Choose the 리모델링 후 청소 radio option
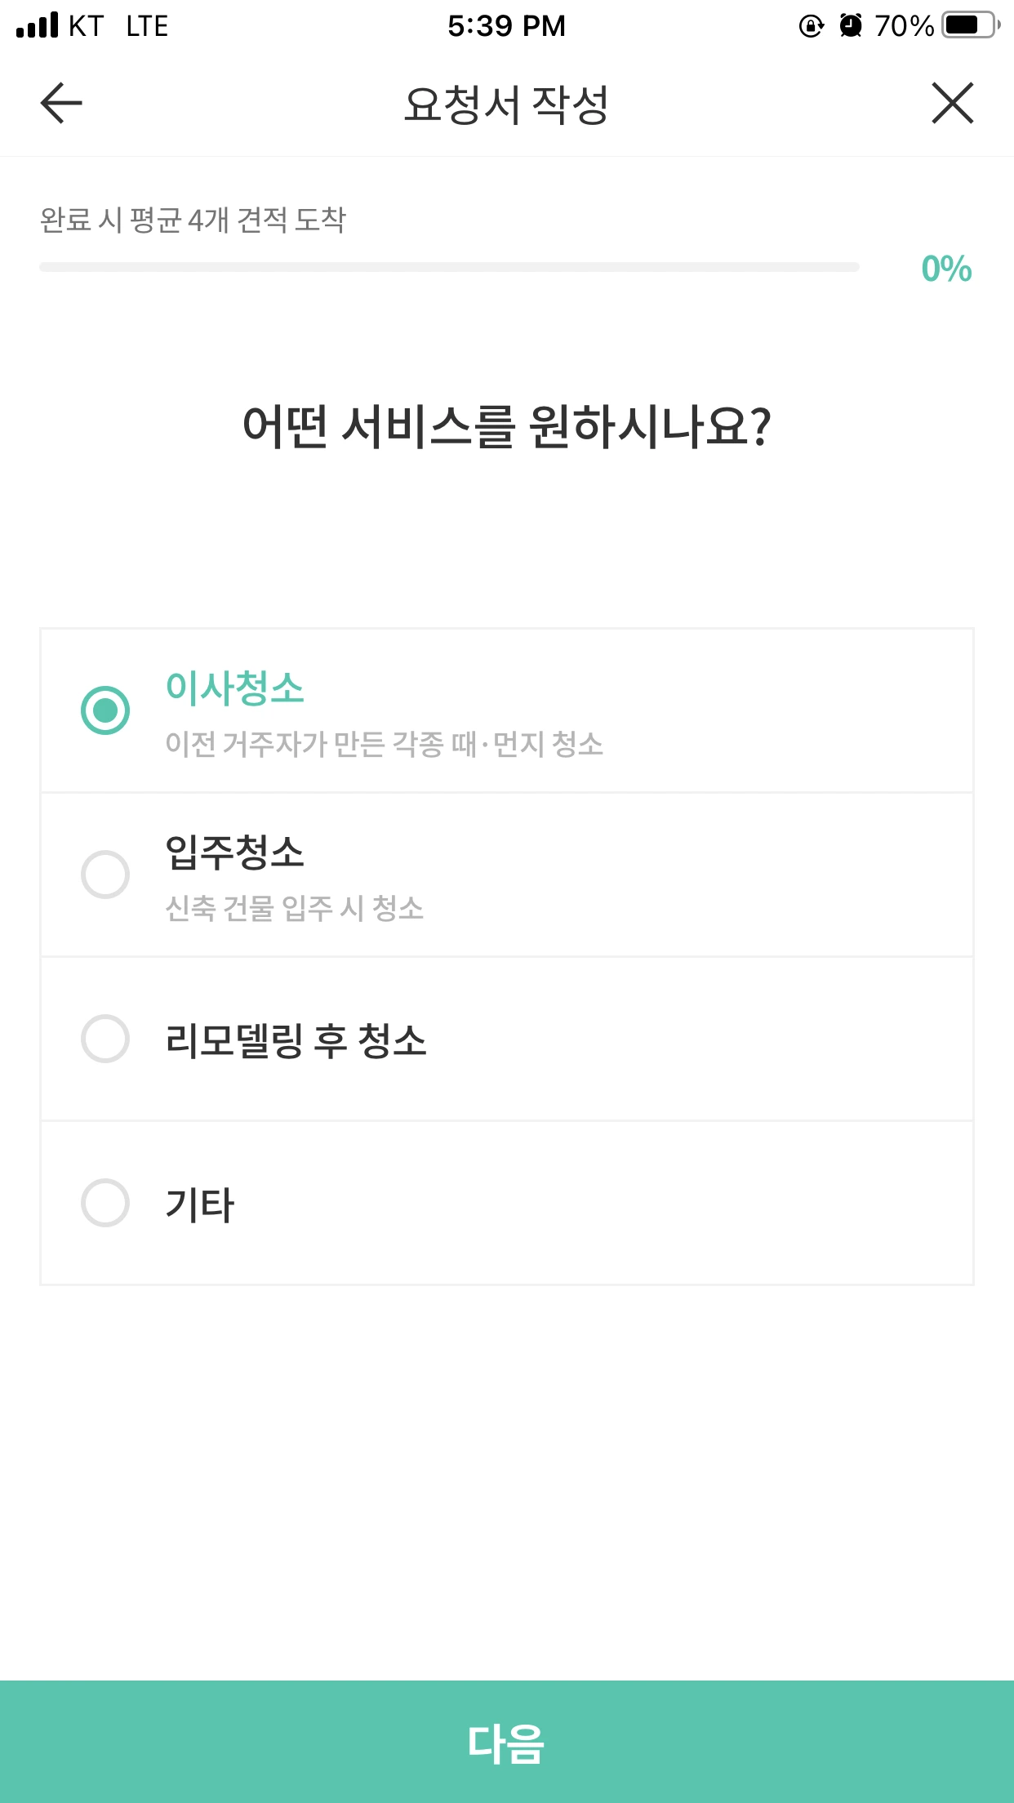Image resolution: width=1014 pixels, height=1803 pixels. 105,1039
